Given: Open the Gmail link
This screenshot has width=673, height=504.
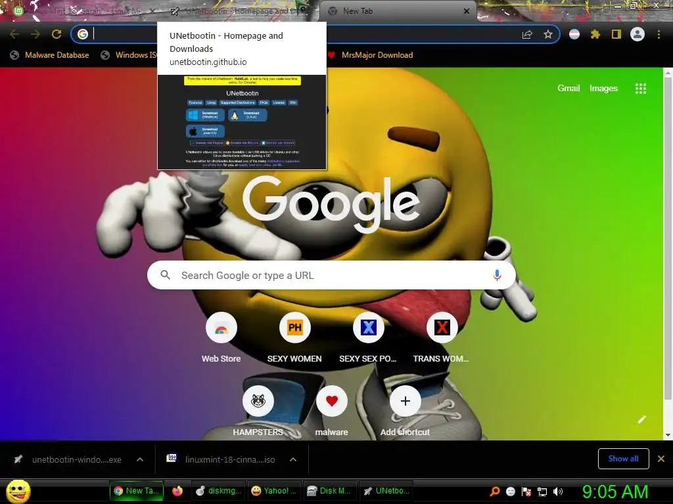Looking at the screenshot, I should click(x=569, y=89).
